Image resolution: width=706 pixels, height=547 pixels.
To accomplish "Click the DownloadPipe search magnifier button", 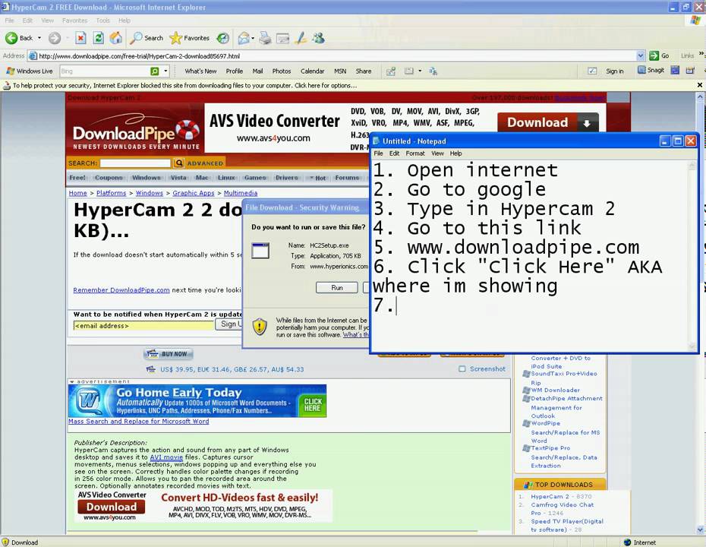I will click(x=179, y=163).
